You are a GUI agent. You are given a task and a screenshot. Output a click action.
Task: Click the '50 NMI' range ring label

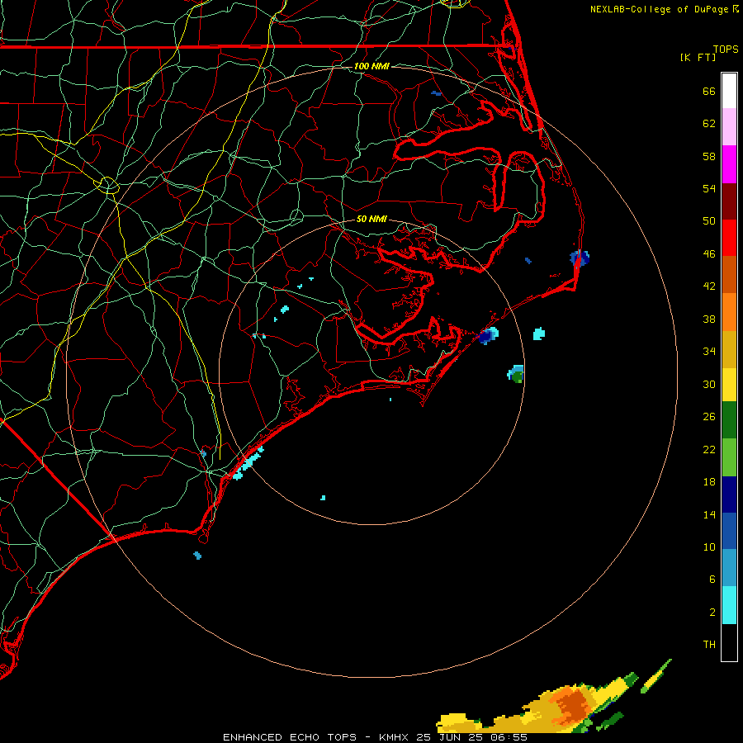[x=371, y=219]
